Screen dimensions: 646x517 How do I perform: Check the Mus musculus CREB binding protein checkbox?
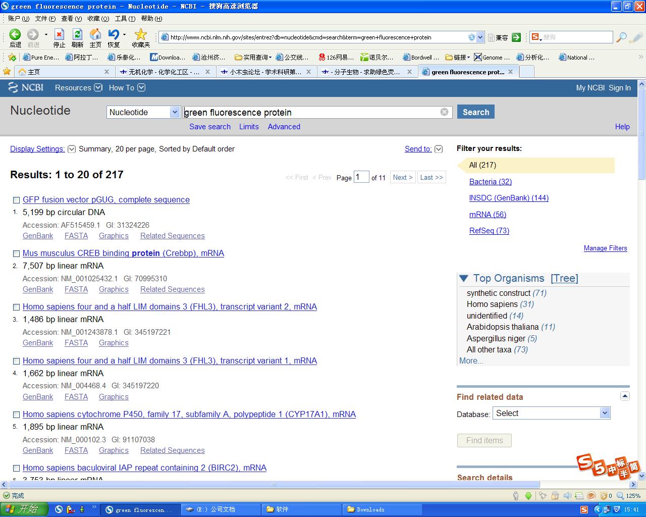(16, 253)
